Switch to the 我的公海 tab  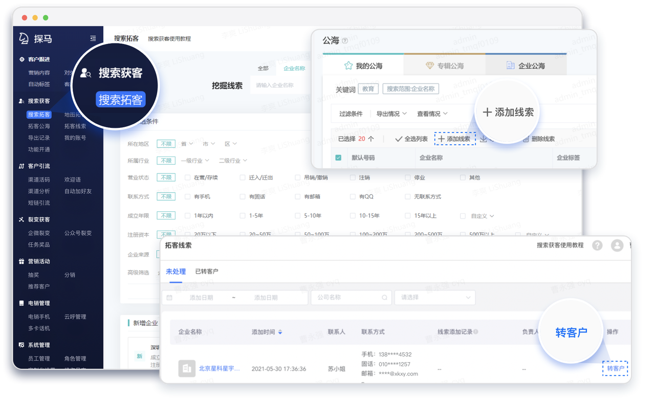(363, 65)
